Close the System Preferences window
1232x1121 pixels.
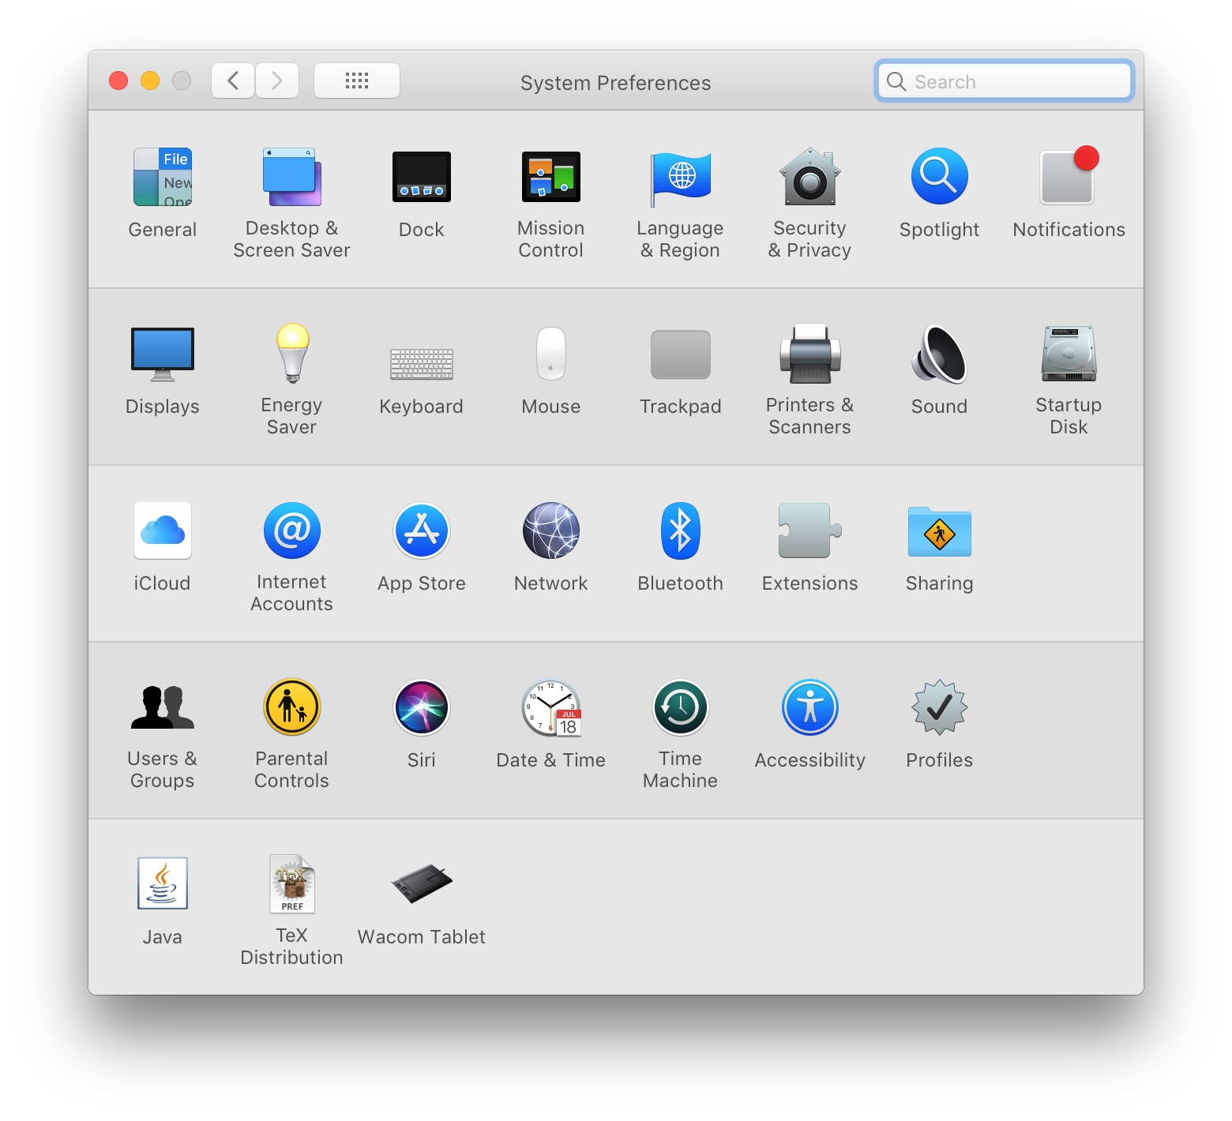click(118, 81)
